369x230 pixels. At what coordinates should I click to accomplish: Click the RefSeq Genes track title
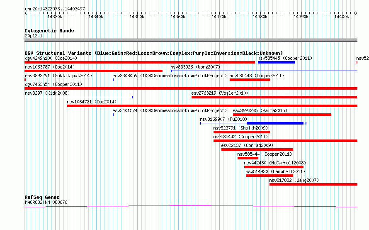pyautogui.click(x=42, y=197)
